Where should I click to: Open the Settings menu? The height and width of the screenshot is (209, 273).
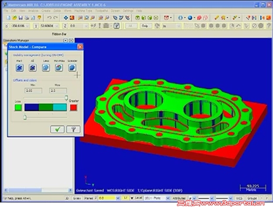(x=128, y=11)
